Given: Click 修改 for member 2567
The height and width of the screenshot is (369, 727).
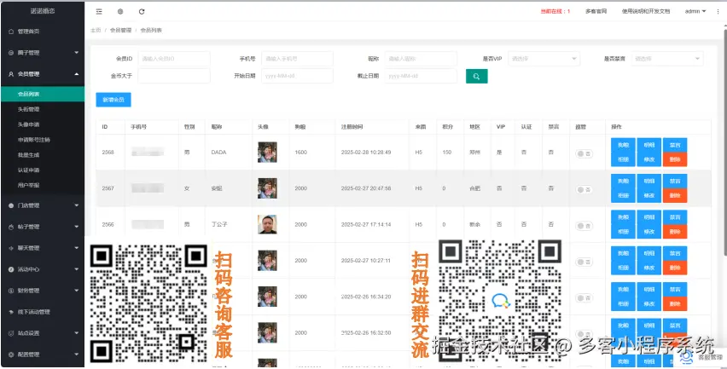Looking at the screenshot, I should pos(649,195).
